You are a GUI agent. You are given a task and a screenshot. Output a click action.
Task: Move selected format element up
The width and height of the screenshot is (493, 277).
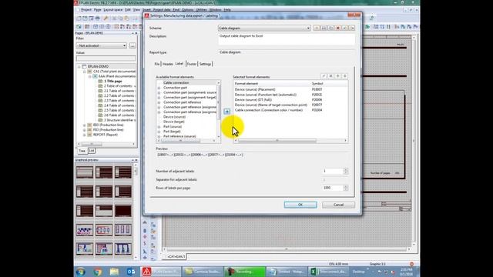(x=338, y=76)
